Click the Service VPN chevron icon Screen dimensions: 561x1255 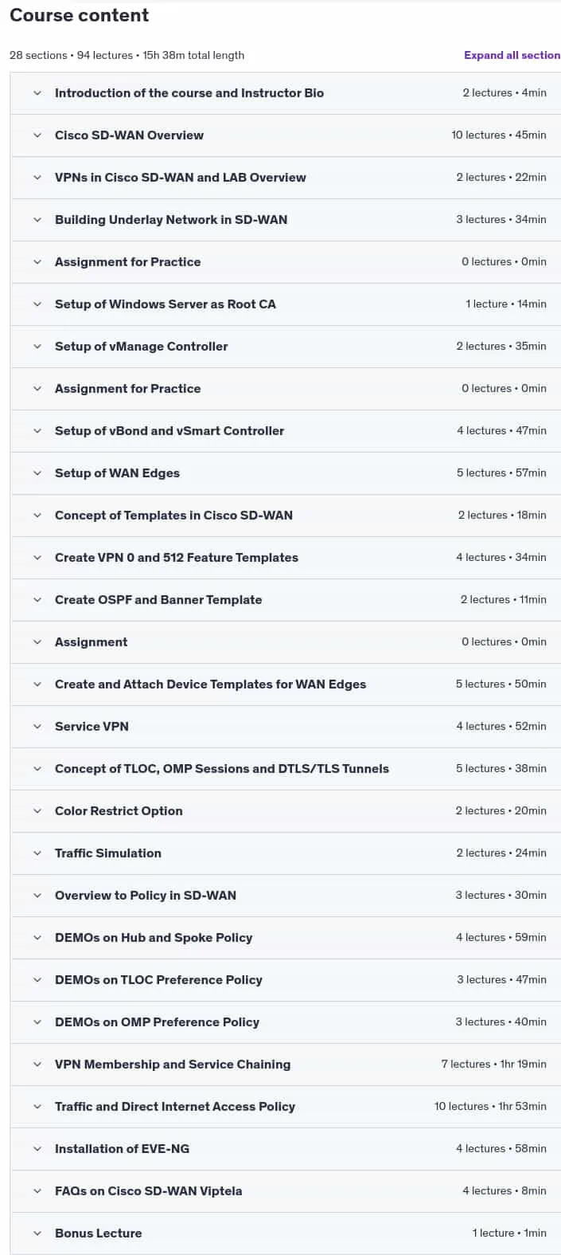[37, 727]
